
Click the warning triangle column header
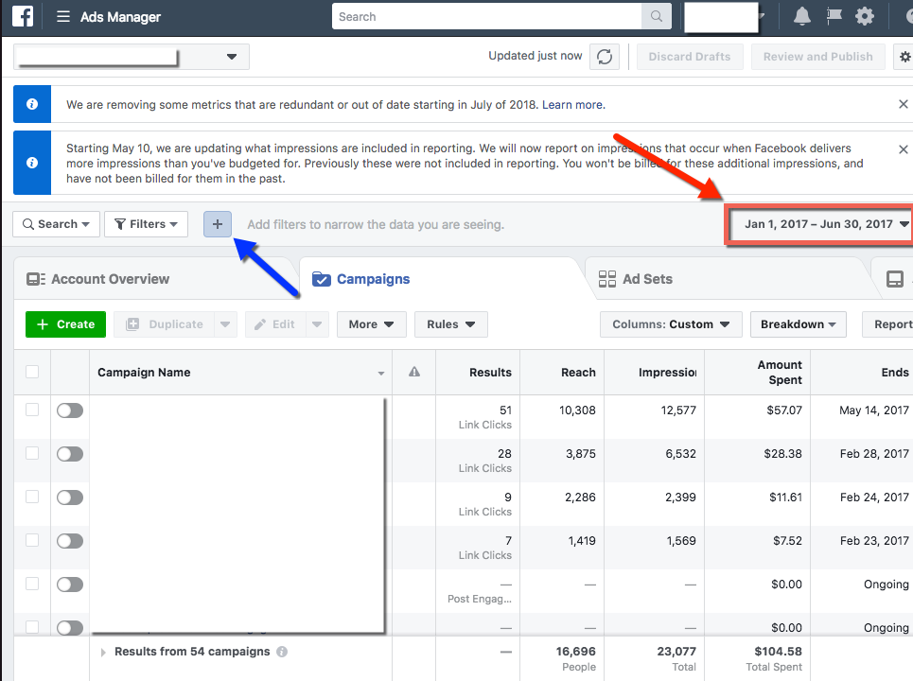click(414, 372)
